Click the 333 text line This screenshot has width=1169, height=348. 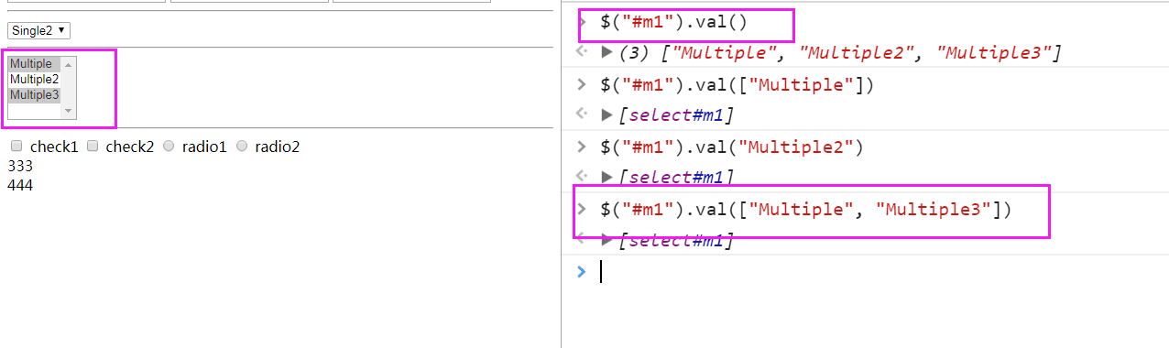coord(20,166)
